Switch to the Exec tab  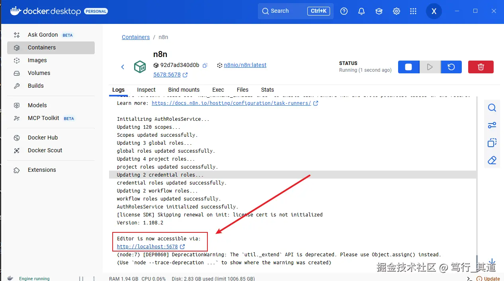[218, 90]
